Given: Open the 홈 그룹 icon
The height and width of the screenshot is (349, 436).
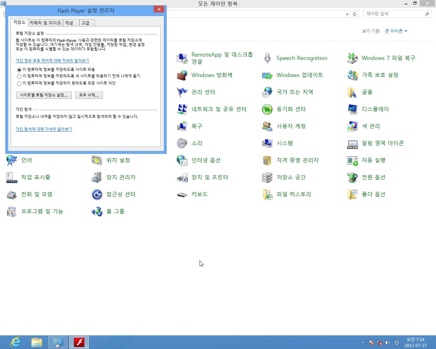Looking at the screenshot, I should coord(97,211).
